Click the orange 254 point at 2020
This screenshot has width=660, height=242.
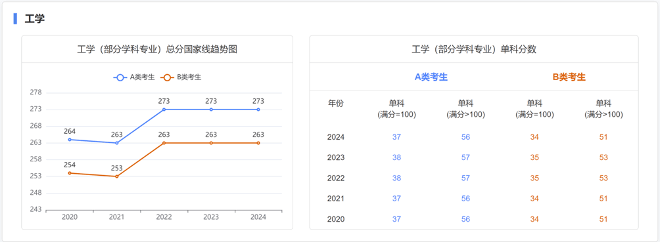(x=70, y=173)
